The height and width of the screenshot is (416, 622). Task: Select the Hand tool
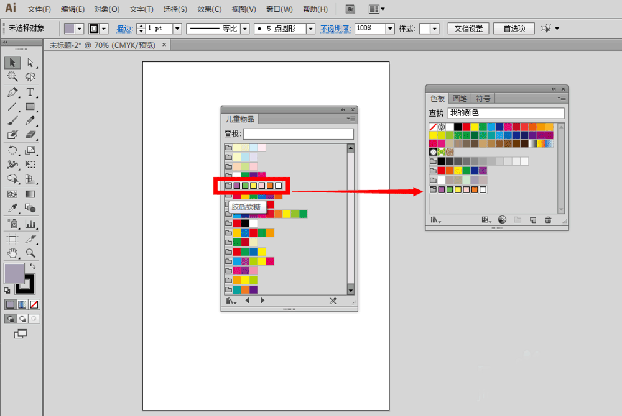tap(12, 253)
